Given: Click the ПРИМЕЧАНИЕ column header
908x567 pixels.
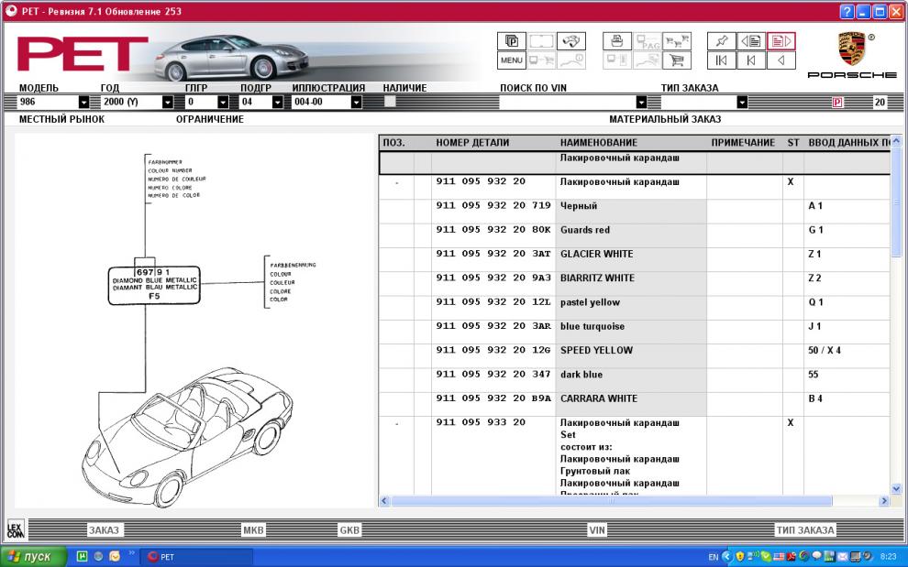Looking at the screenshot, I should pos(743,143).
